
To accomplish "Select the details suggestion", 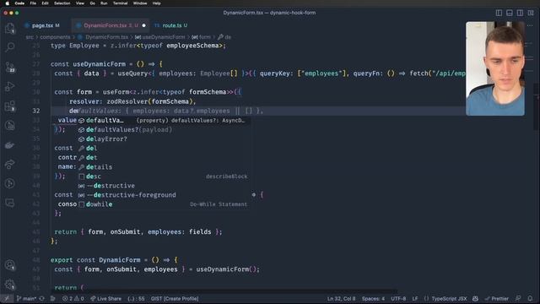I will 163,167.
